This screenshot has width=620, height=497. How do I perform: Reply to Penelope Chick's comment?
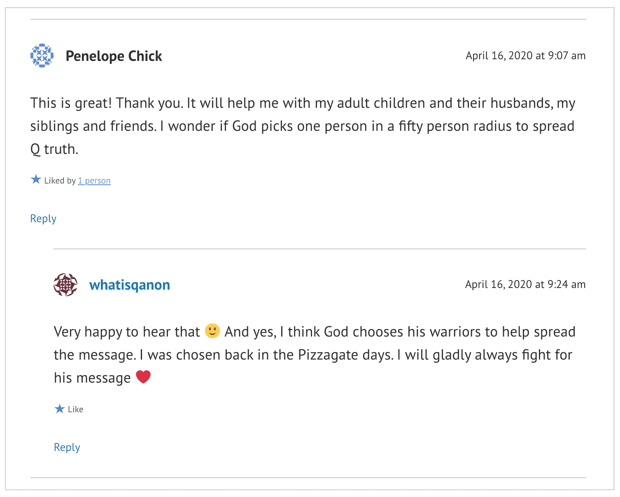[43, 218]
